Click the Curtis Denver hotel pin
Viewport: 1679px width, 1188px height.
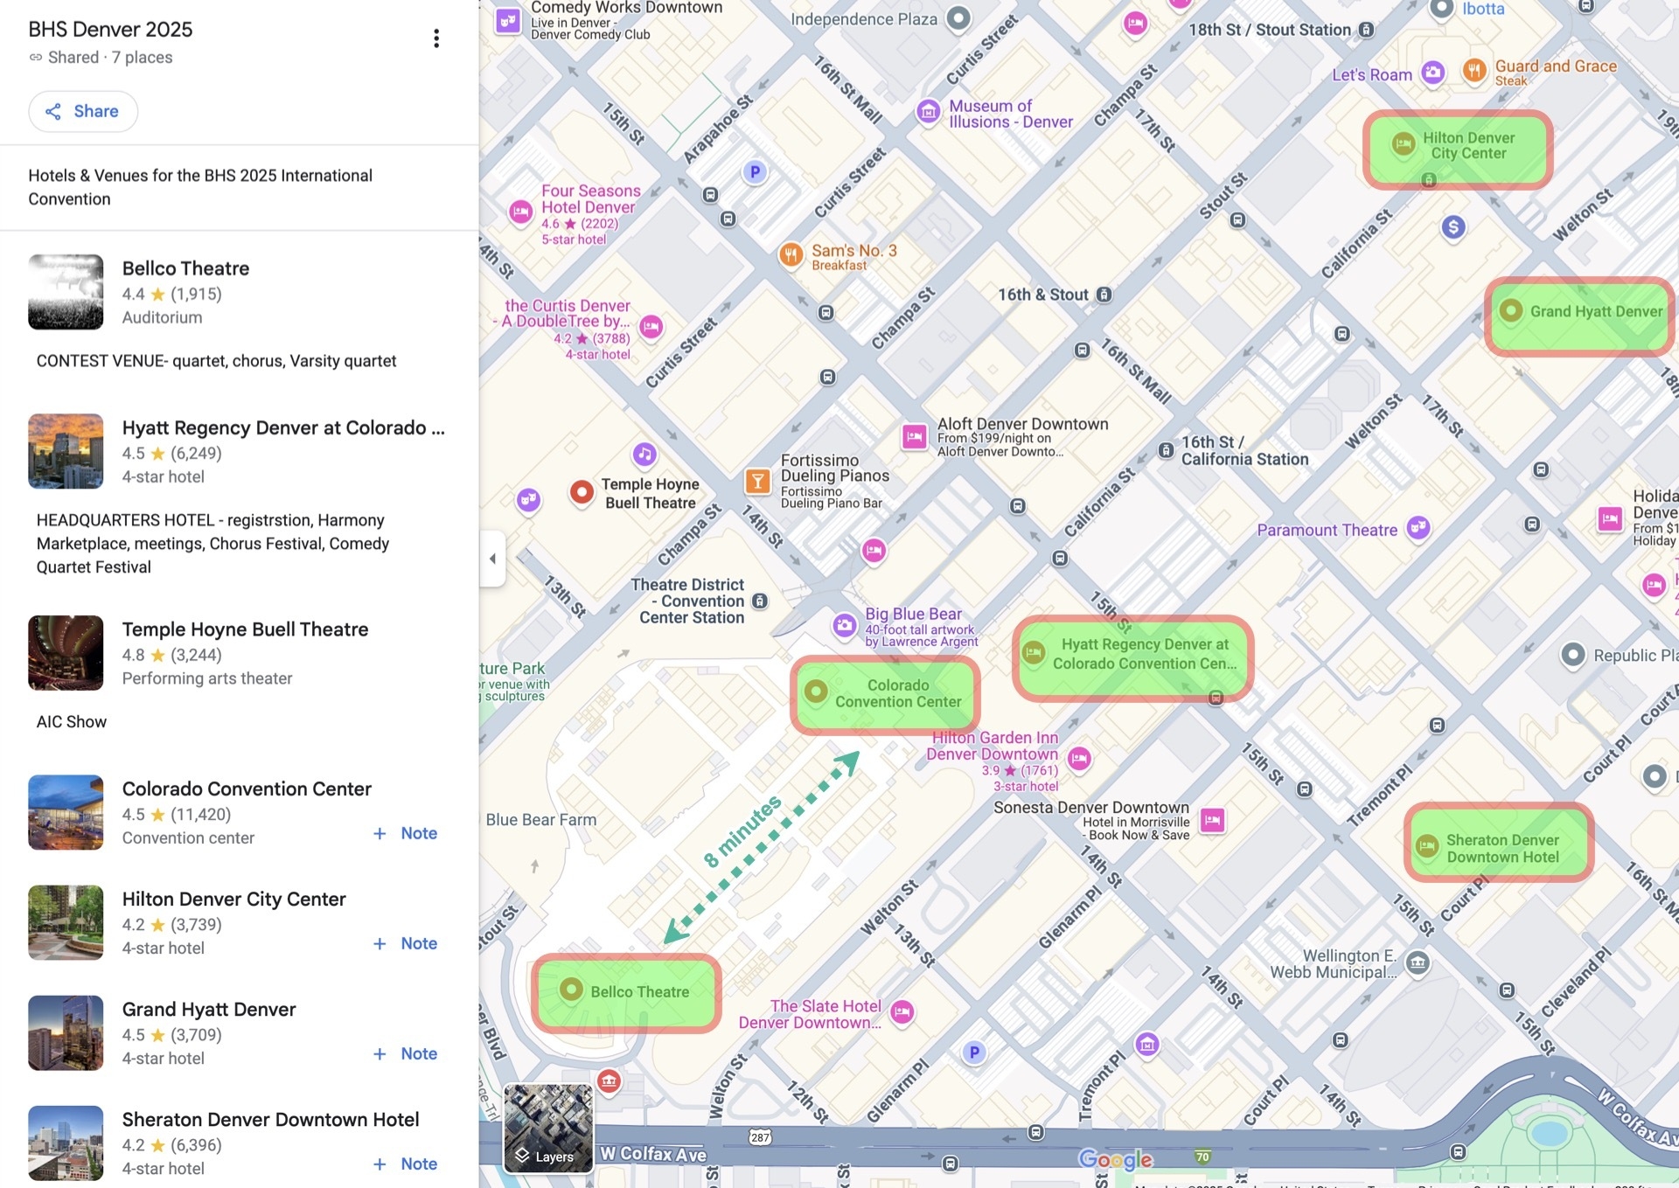pos(651,327)
